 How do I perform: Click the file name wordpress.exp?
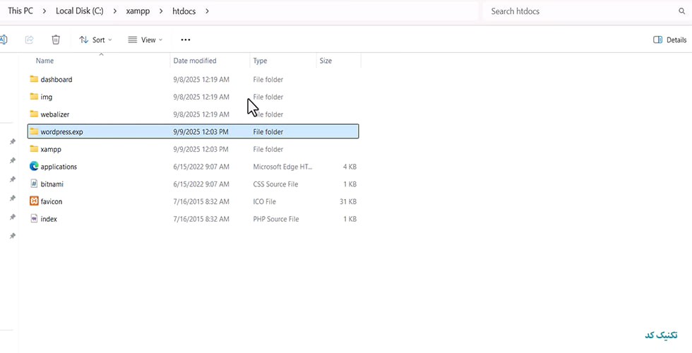62,132
